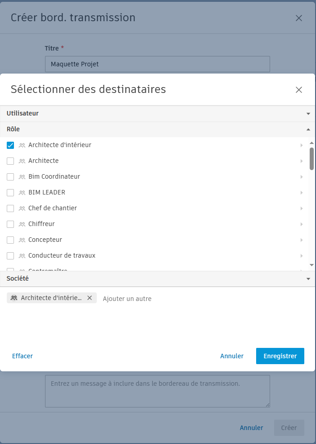This screenshot has width=316, height=444.
Task: Click the people icon beside Architecte d'intérieur
Action: tap(21, 145)
